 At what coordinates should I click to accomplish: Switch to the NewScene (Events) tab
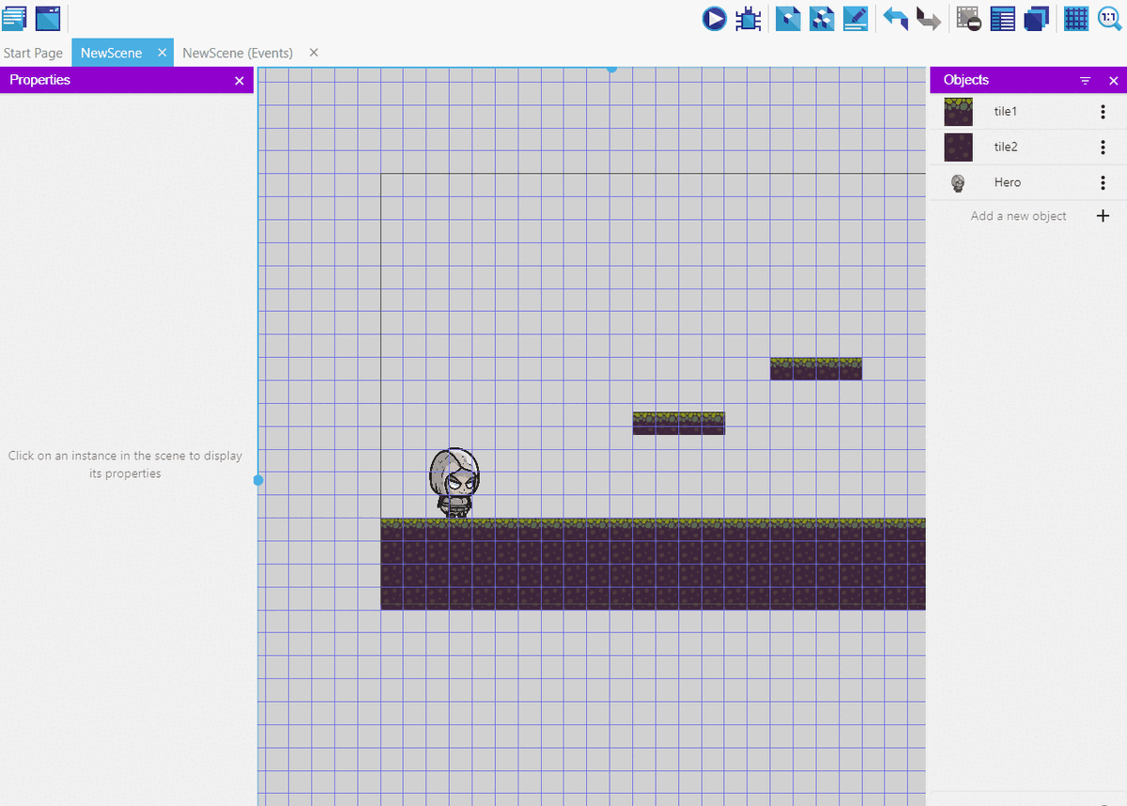238,53
